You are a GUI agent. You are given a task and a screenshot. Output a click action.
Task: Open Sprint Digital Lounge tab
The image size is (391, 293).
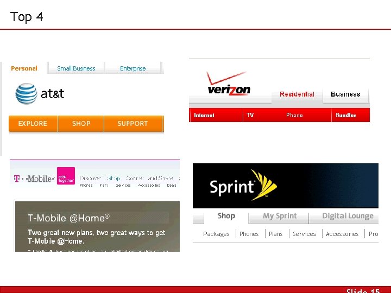click(x=348, y=216)
